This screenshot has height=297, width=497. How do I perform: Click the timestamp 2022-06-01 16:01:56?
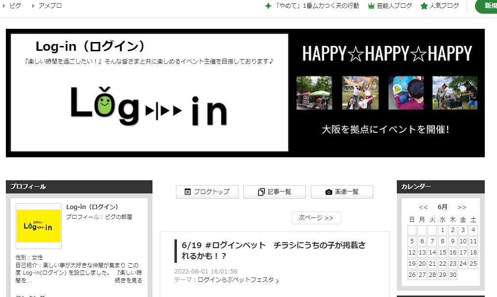[206, 271]
